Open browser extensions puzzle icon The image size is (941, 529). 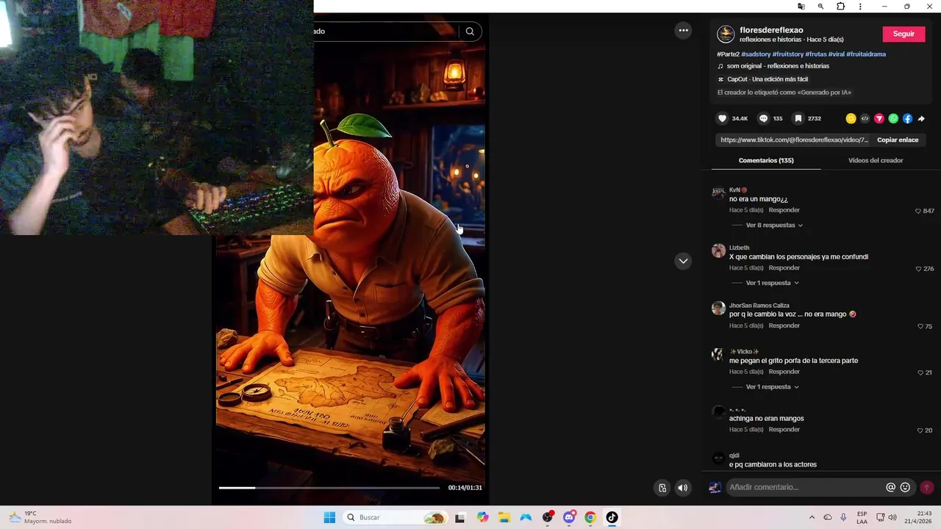pos(841,7)
